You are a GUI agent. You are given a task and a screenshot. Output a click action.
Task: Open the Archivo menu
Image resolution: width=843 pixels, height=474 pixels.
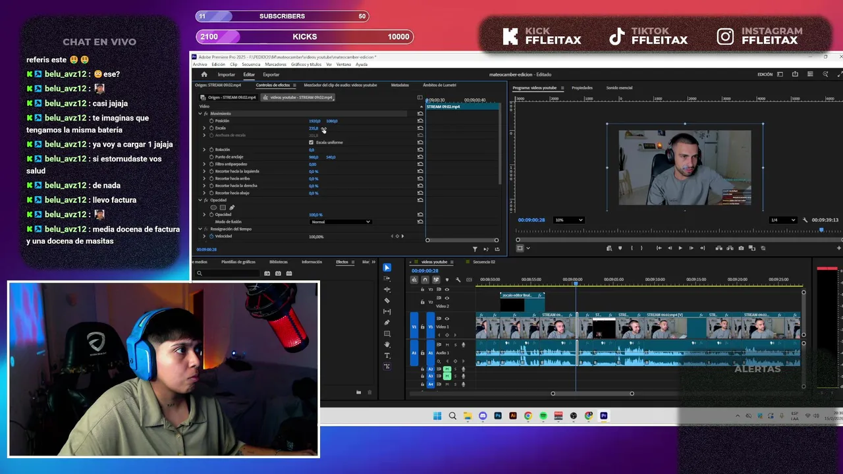pyautogui.click(x=199, y=65)
